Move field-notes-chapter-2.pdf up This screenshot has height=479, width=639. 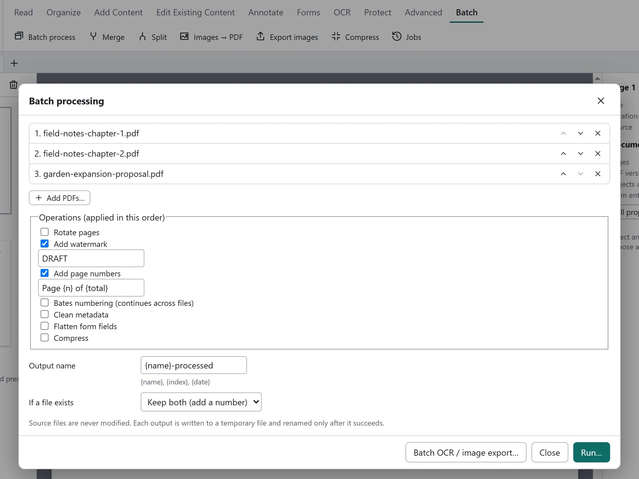click(563, 154)
